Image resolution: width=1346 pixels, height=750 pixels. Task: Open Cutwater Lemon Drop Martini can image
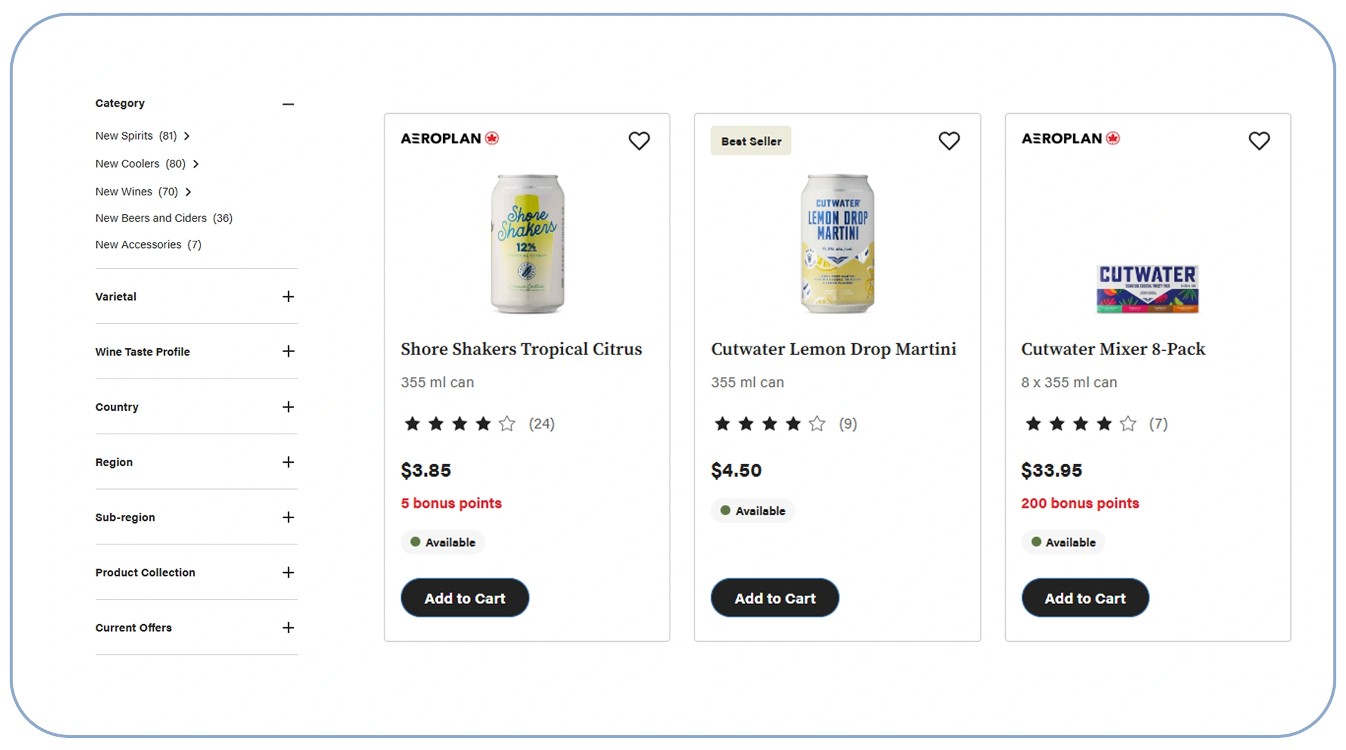[x=837, y=244]
